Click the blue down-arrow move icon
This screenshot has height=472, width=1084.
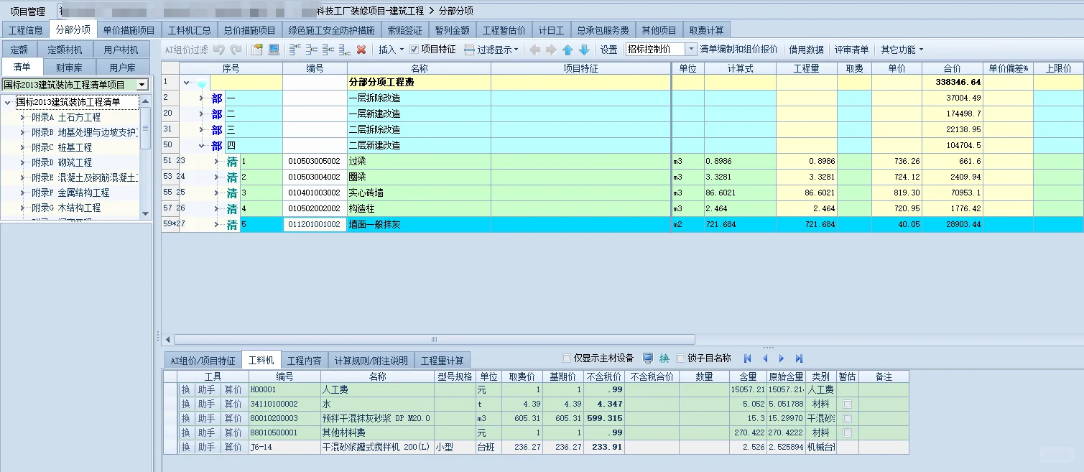(x=582, y=49)
